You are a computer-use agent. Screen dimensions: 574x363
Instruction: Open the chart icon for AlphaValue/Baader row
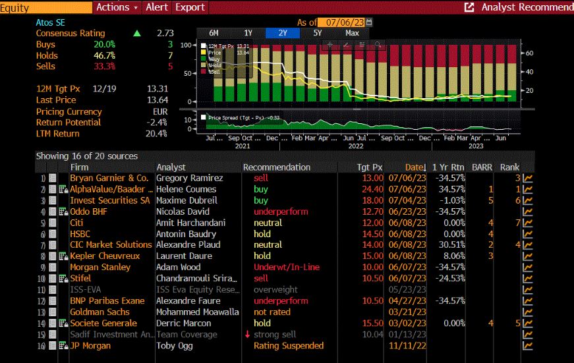click(x=527, y=190)
